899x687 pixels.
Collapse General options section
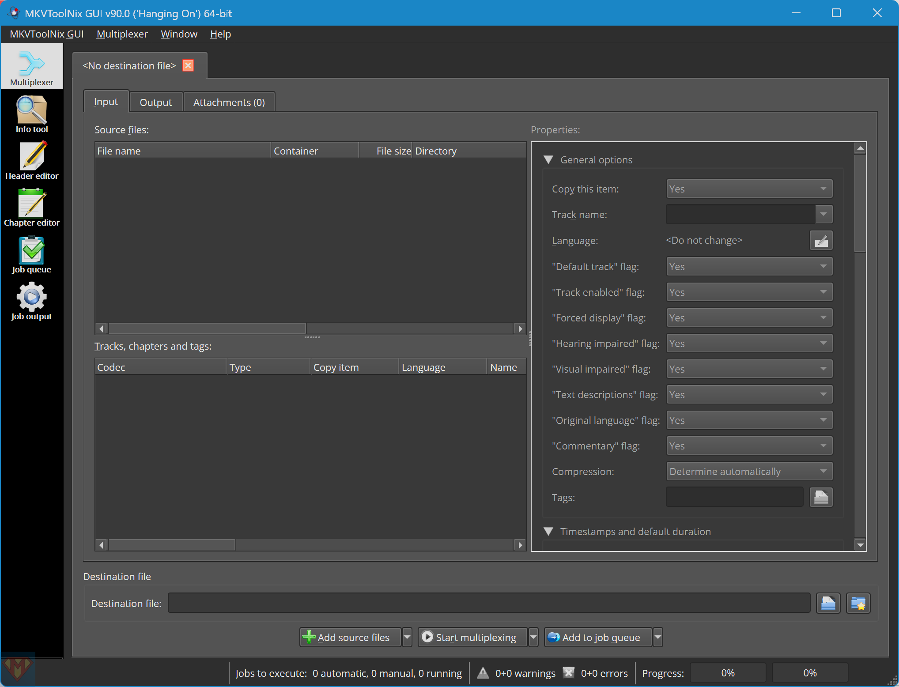[x=550, y=159]
